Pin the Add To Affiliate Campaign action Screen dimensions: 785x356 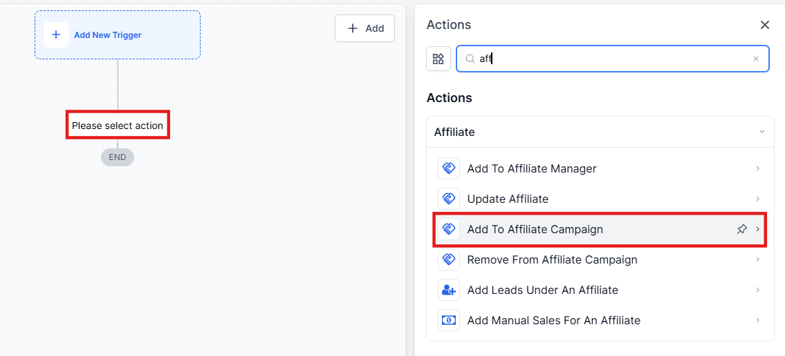(x=741, y=229)
